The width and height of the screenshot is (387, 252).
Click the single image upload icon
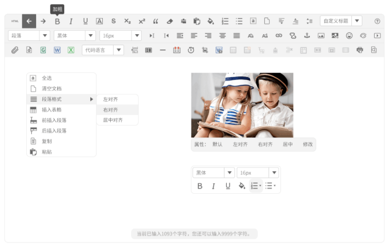tap(321, 36)
